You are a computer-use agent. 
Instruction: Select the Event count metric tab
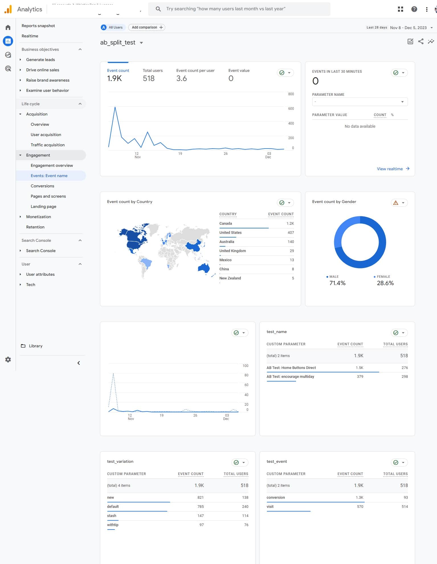click(118, 75)
